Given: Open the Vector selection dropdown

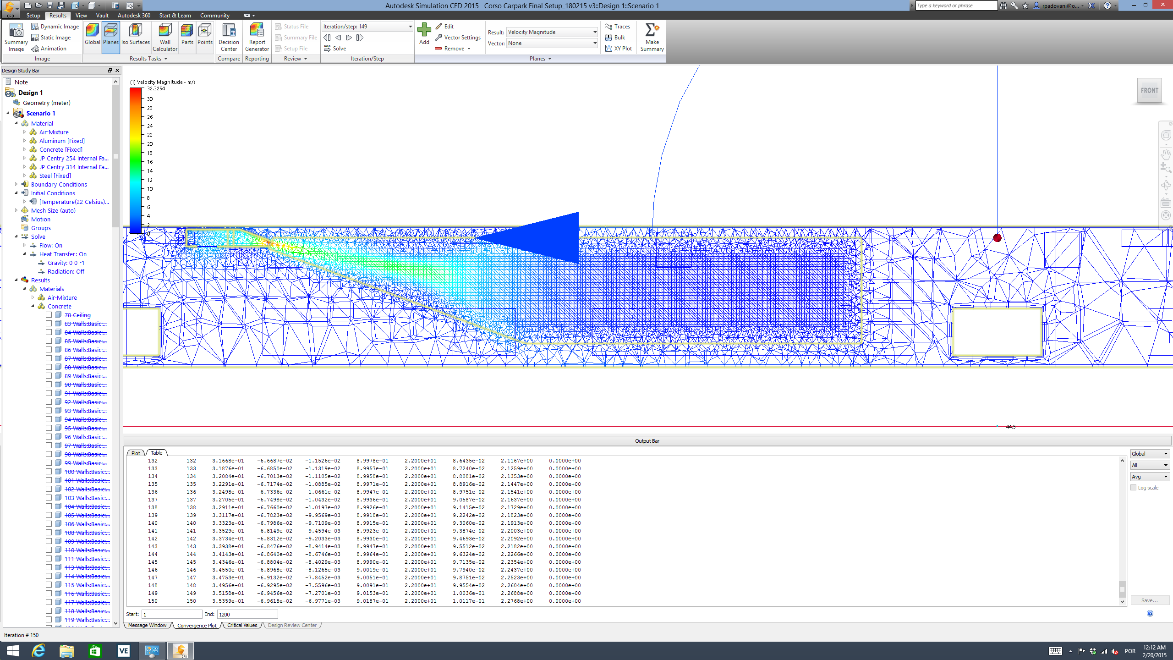Looking at the screenshot, I should [594, 43].
